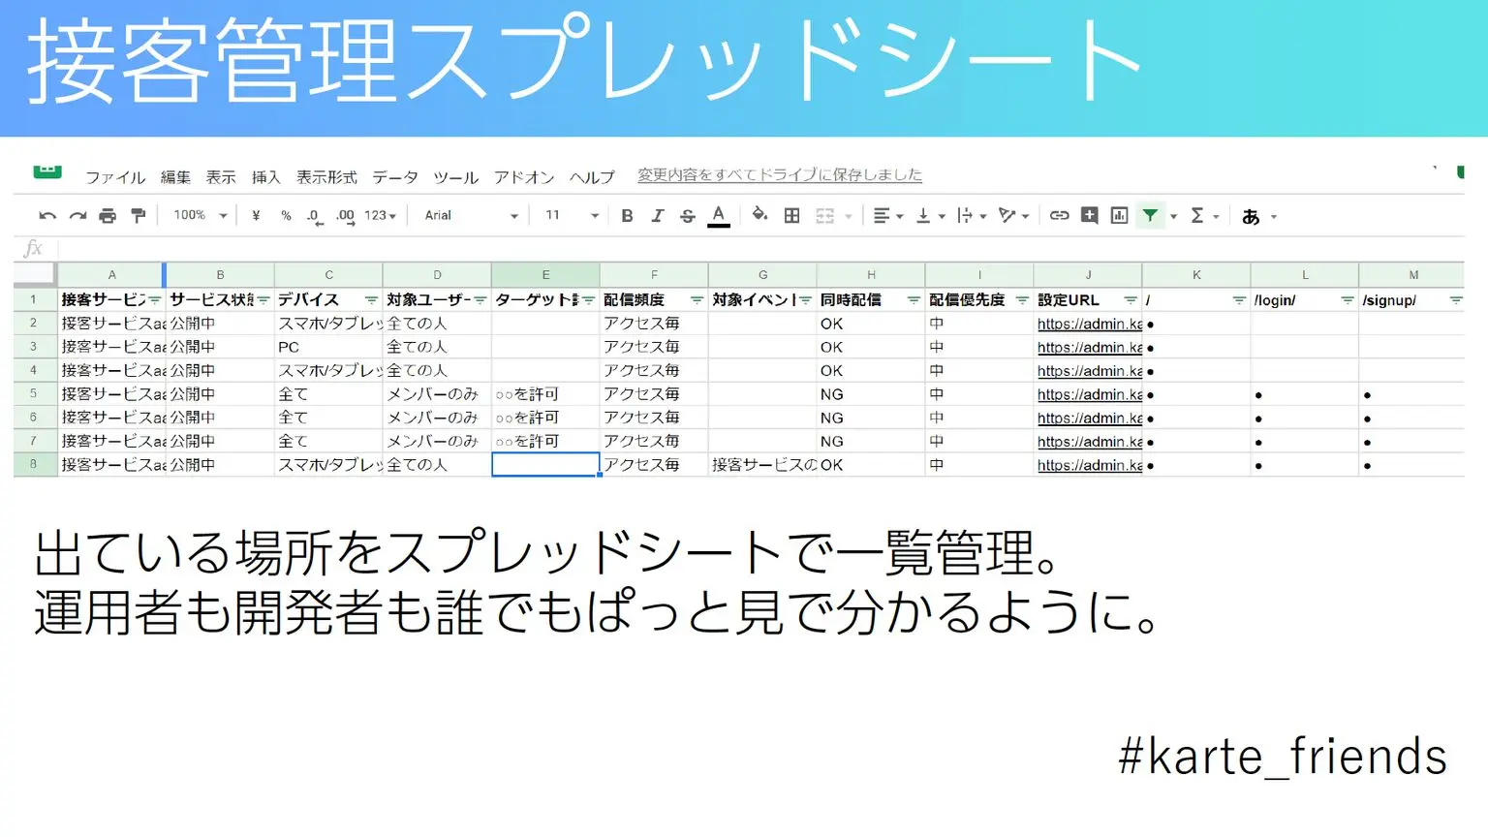Open the 挿入 menu
This screenshot has width=1488, height=837.
coord(265,176)
